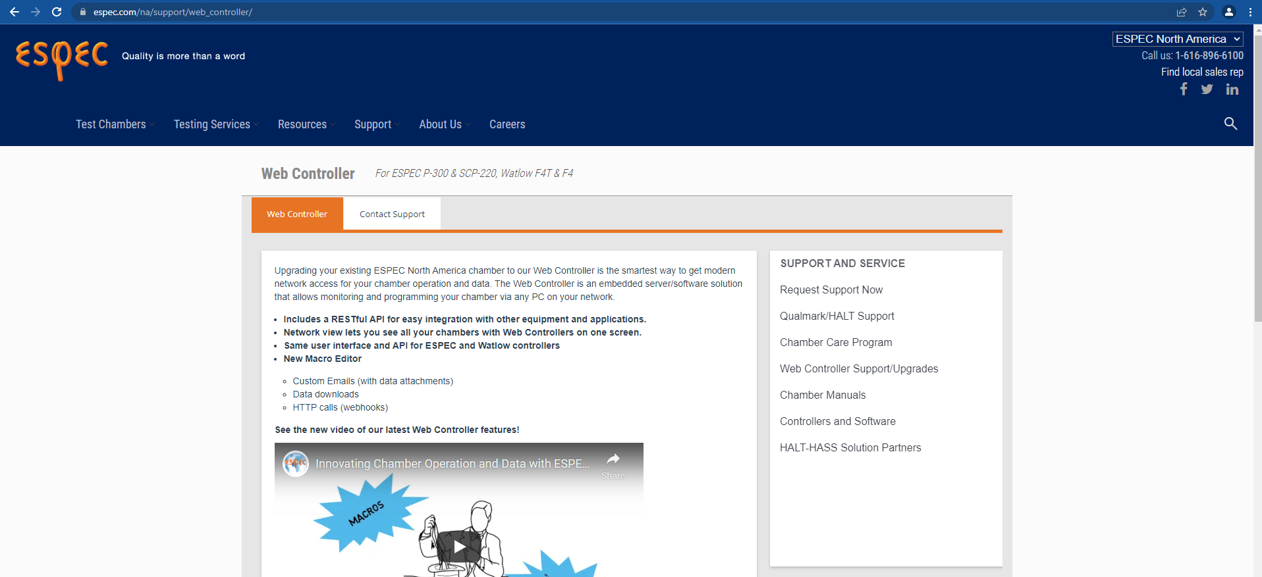Open the ESPEC Facebook page

coord(1184,89)
